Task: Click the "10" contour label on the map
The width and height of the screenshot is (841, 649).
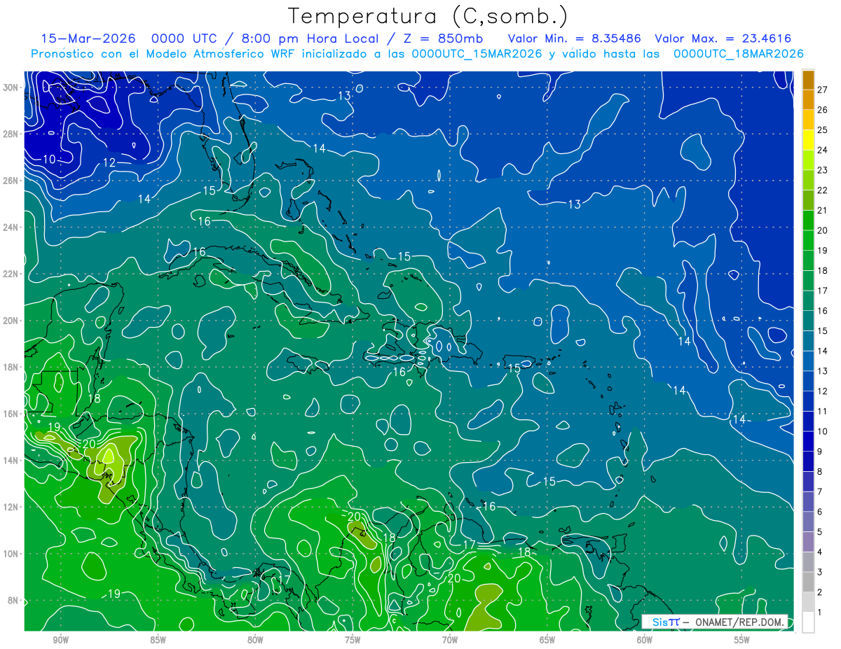Action: point(49,160)
